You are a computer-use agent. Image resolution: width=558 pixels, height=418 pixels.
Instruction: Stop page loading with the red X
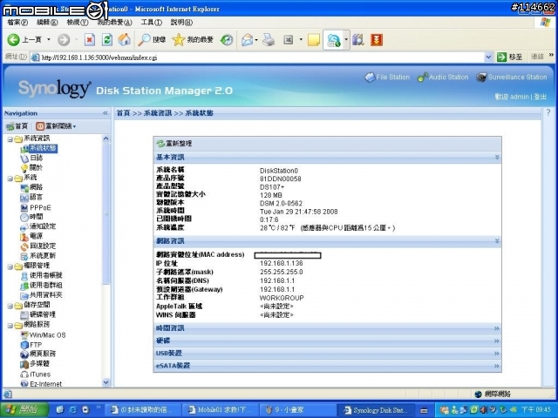click(89, 39)
